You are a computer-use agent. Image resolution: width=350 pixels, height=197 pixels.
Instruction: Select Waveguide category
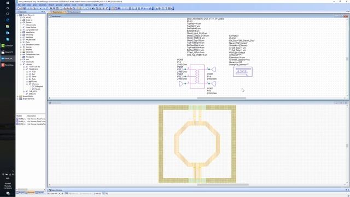[30, 57]
